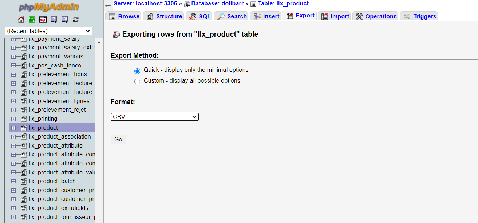
Task: Open the llx_product_fournisseur_p table link
Action: 62,217
